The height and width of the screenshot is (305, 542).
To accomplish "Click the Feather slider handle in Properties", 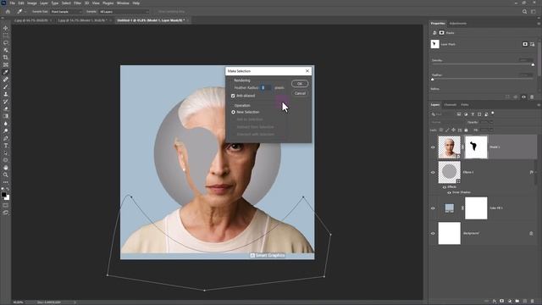I will coord(433,80).
